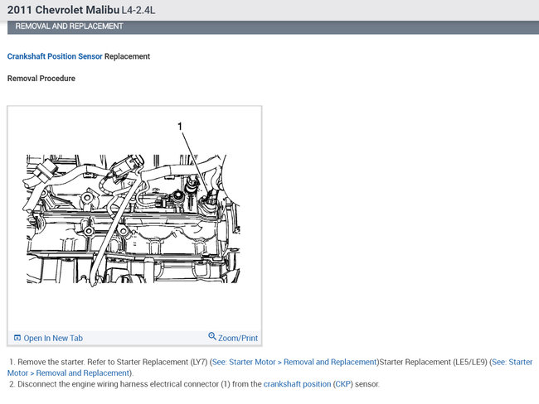Click step 1 text 'Remove the starter'
This screenshot has height=404, width=539.
(x=51, y=362)
